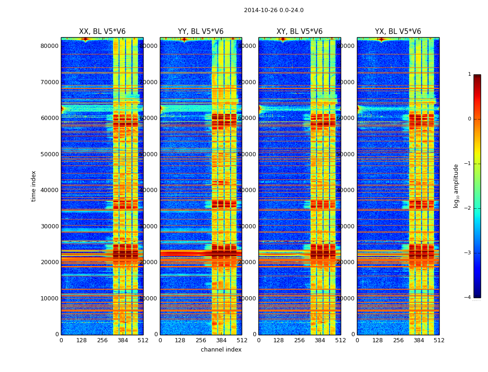Click the colorbar tick label "−4"
The image size is (488, 372).
(468, 298)
